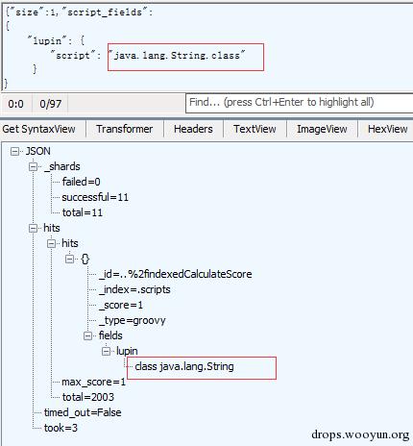The width and height of the screenshot is (413, 446).
Task: Select class java.lang.String result item
Action: [184, 366]
